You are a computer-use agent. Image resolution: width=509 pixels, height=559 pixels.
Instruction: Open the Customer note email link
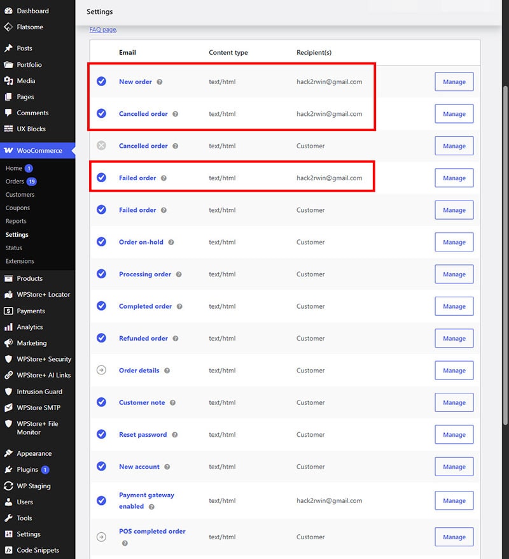(x=142, y=402)
